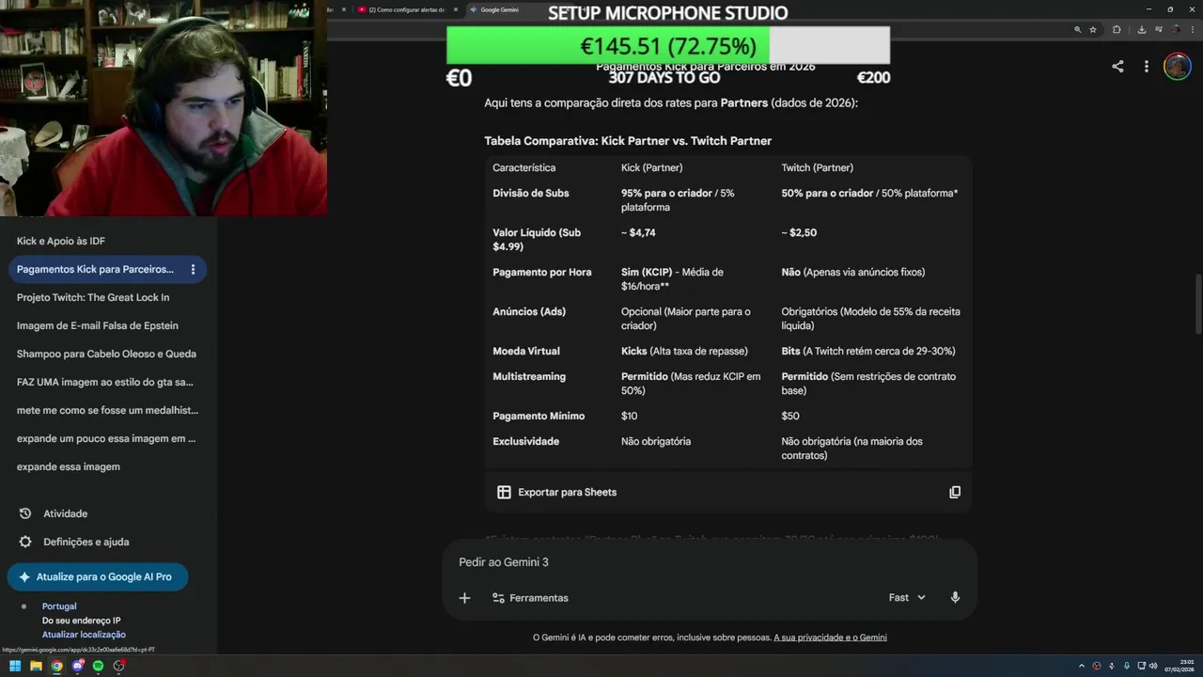
Task: Open OBS Studio from taskbar
Action: pyautogui.click(x=119, y=666)
